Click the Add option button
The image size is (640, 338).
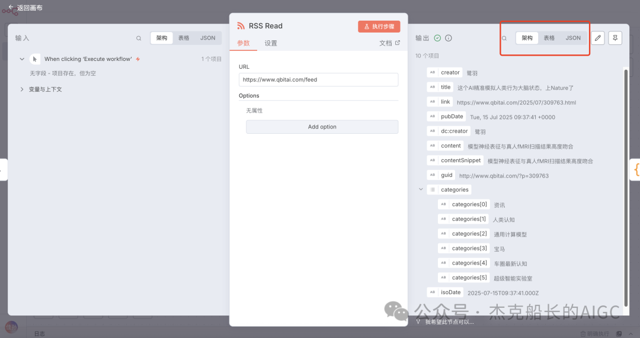point(322,127)
